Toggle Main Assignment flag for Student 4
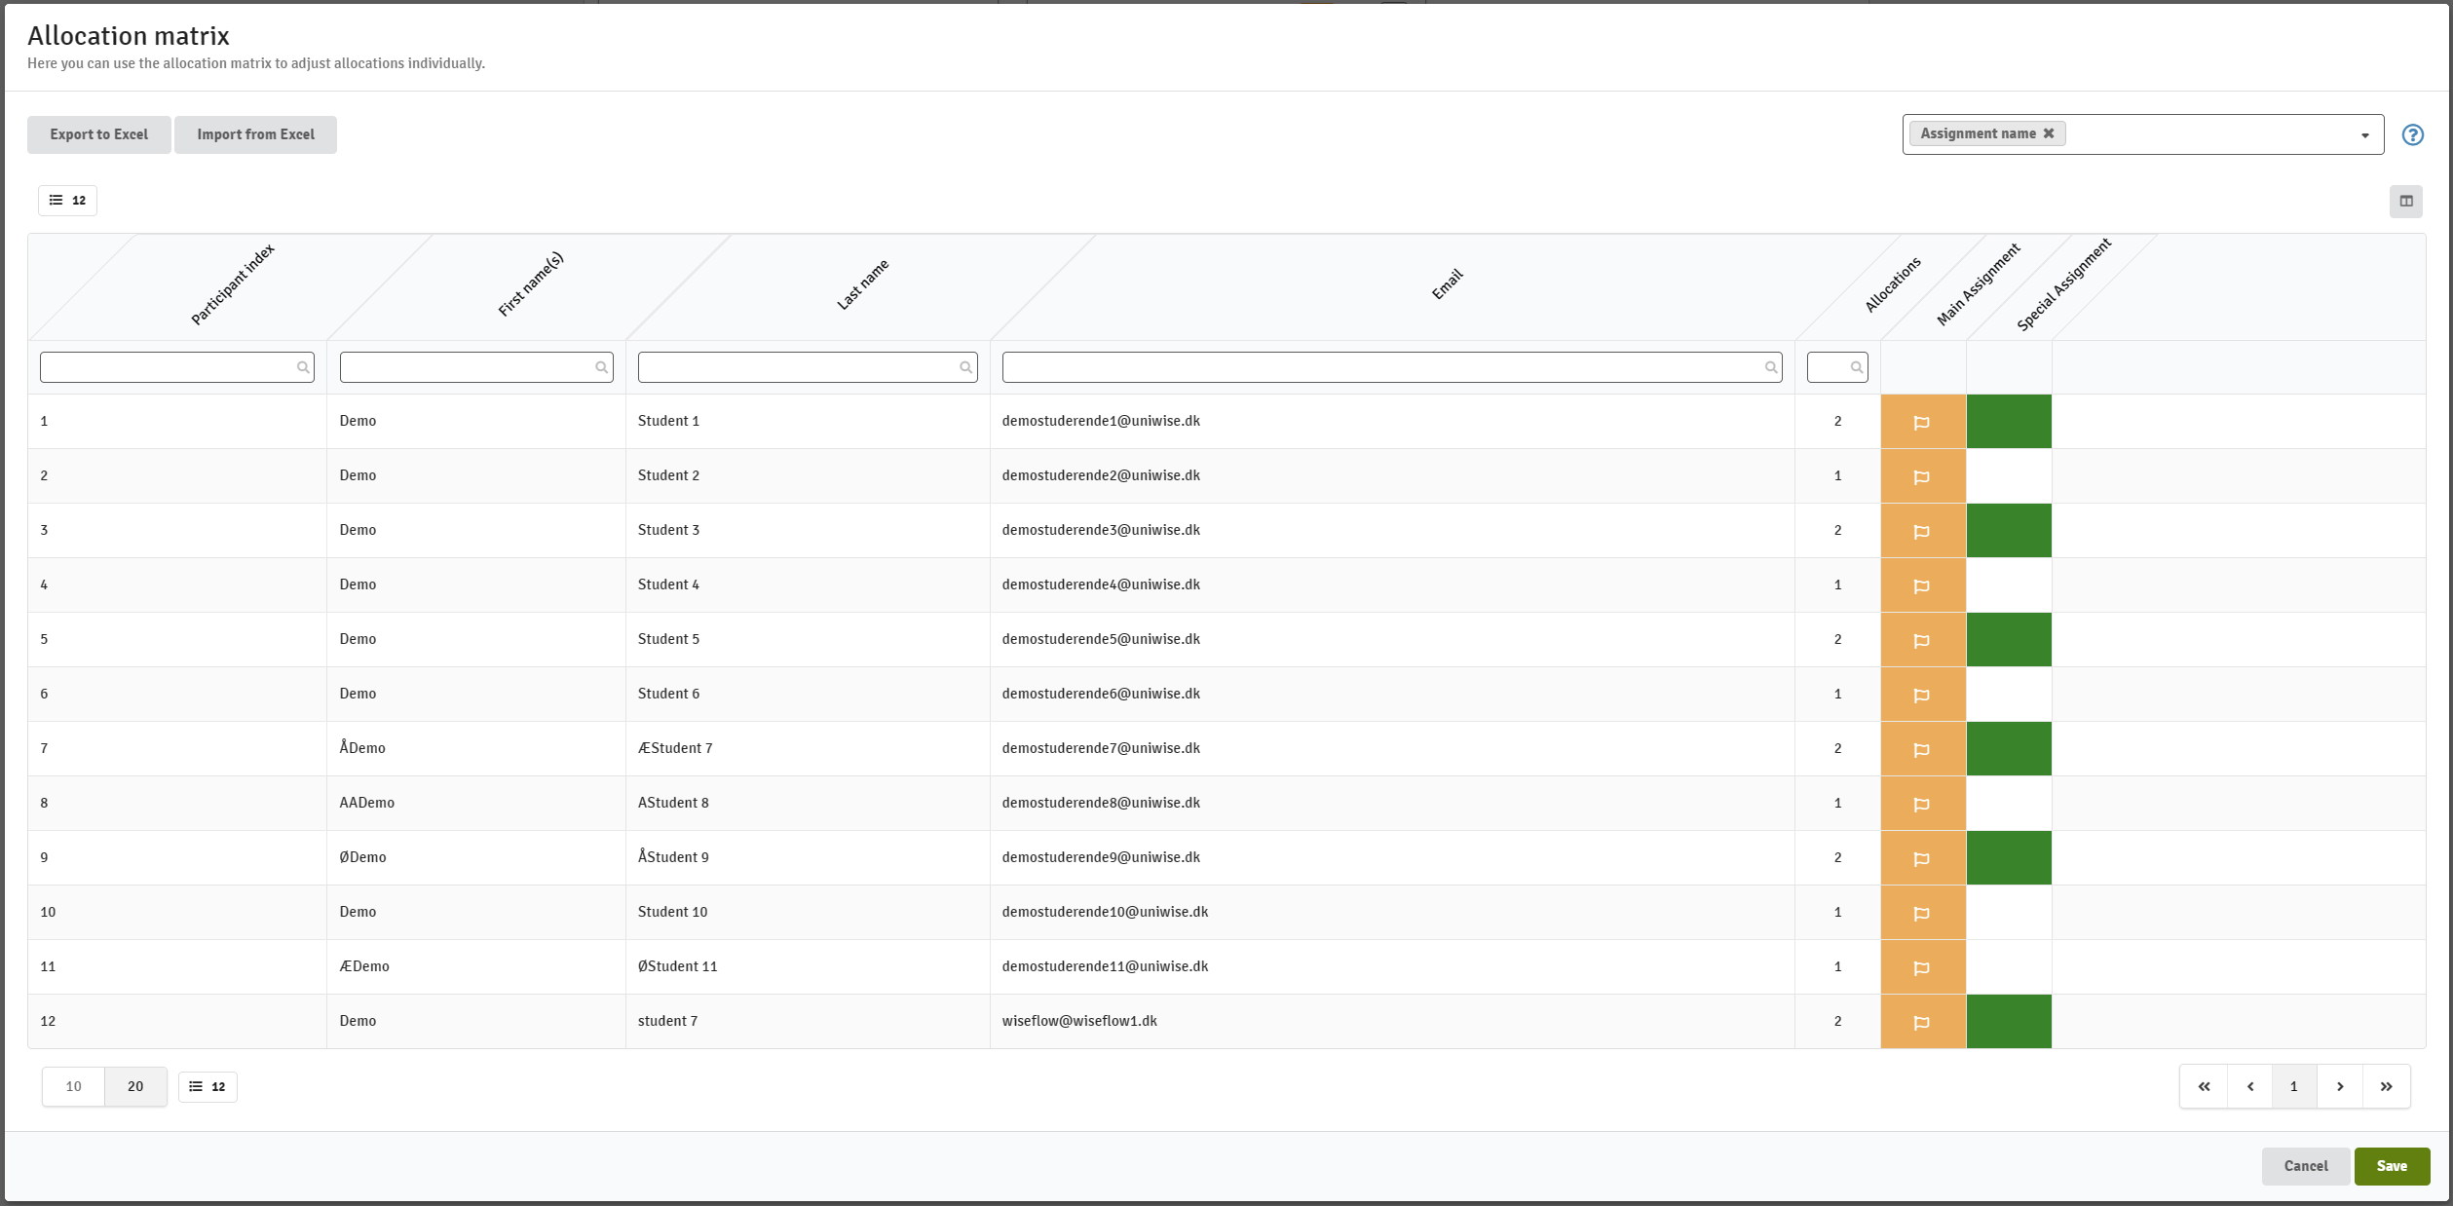The height and width of the screenshot is (1206, 2453). (x=1923, y=585)
